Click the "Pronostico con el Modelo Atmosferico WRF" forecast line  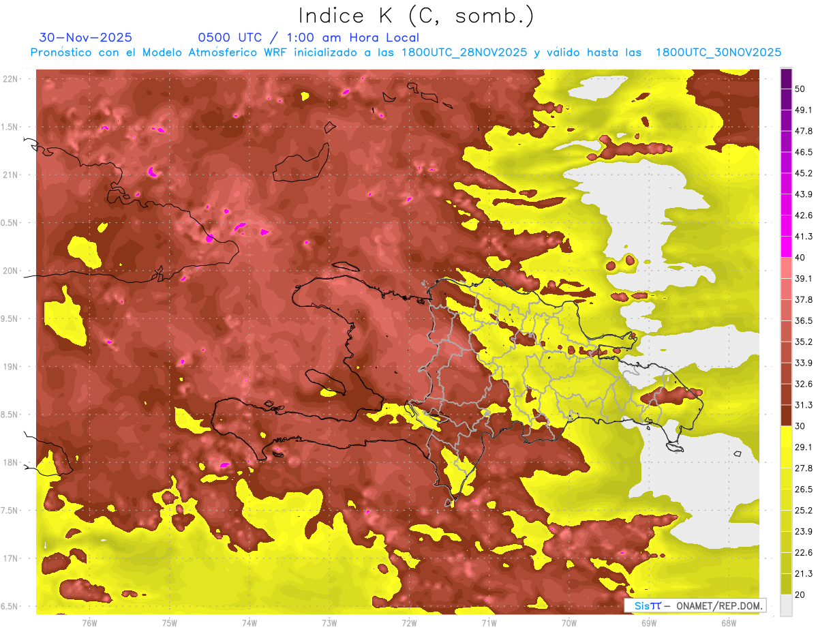[406, 52]
